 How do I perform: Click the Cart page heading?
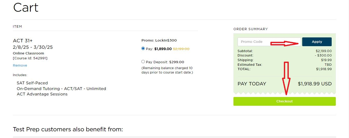pyautogui.click(x=26, y=7)
